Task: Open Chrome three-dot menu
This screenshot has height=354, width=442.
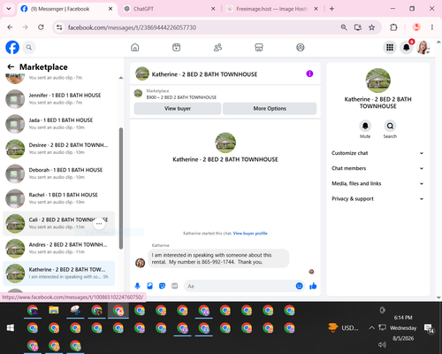Action: (x=432, y=27)
